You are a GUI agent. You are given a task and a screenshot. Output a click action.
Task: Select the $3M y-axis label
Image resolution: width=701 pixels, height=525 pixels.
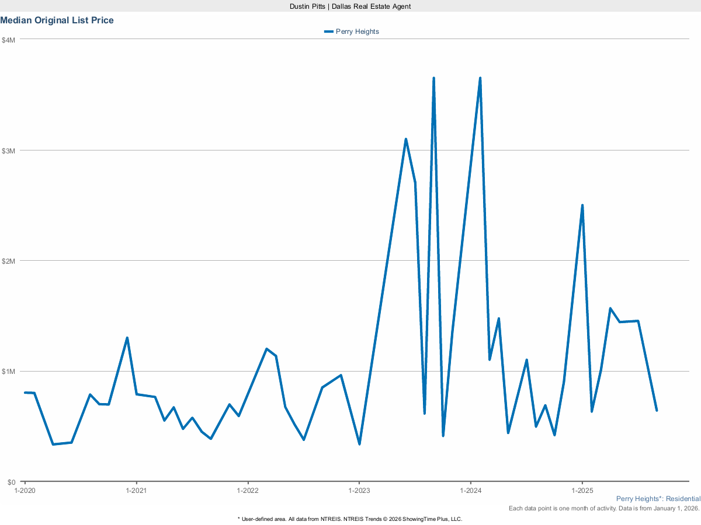point(9,150)
